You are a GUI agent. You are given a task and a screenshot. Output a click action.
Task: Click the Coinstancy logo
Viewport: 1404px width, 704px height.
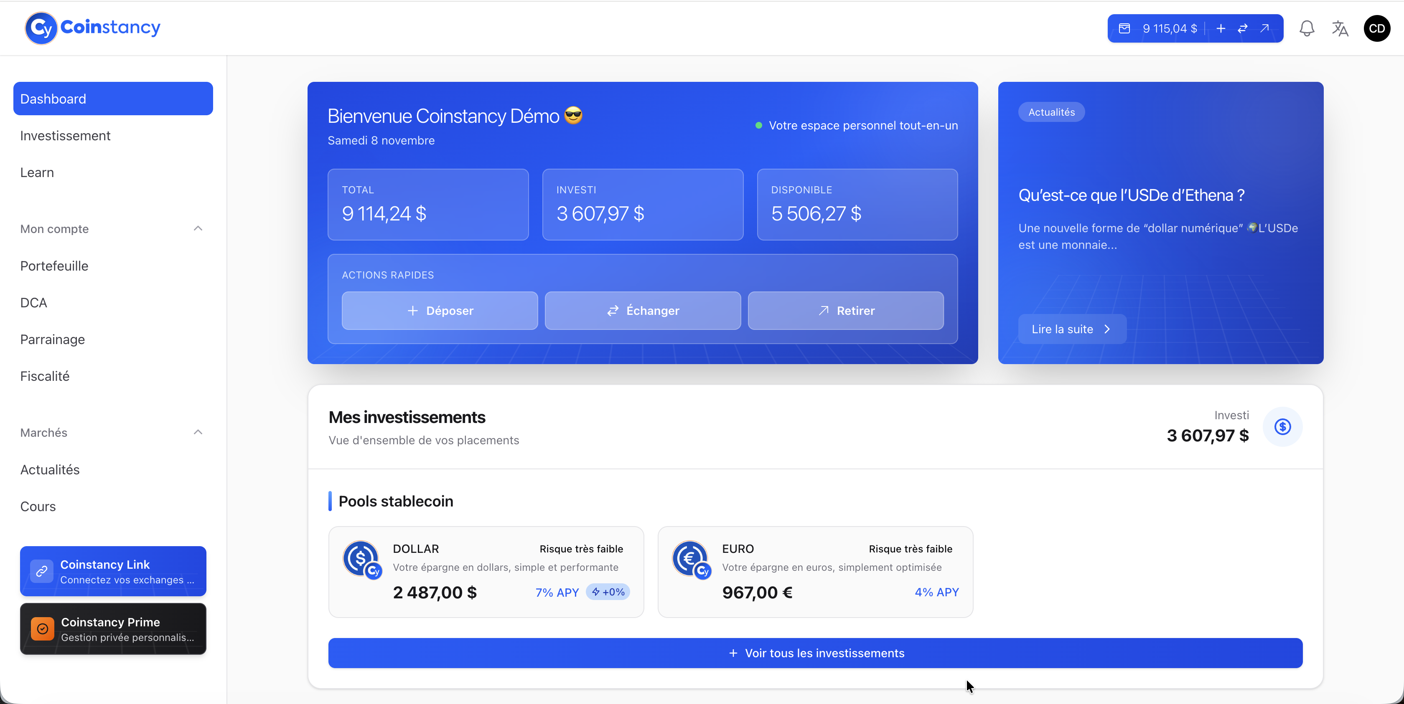pos(93,27)
